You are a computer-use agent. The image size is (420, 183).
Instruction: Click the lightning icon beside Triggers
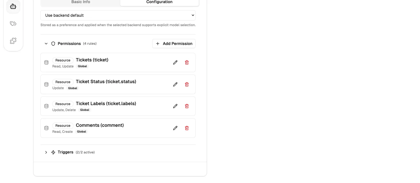point(53,152)
